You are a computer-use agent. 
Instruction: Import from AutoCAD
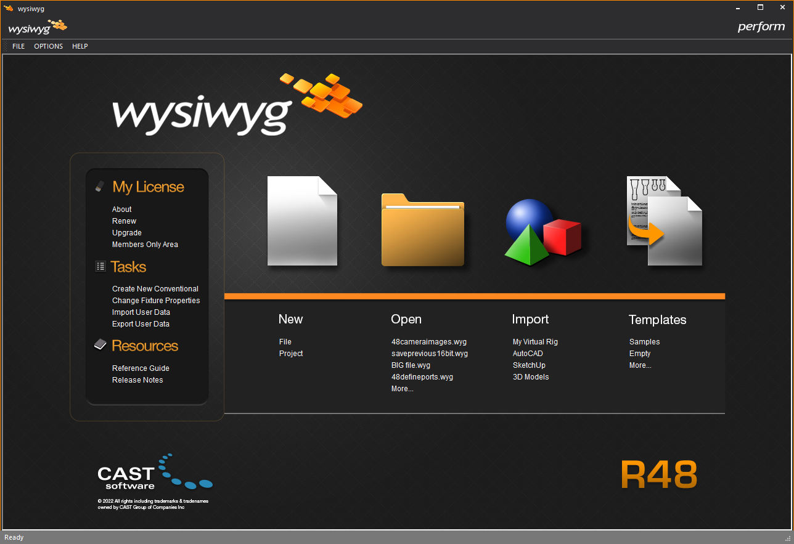(528, 354)
